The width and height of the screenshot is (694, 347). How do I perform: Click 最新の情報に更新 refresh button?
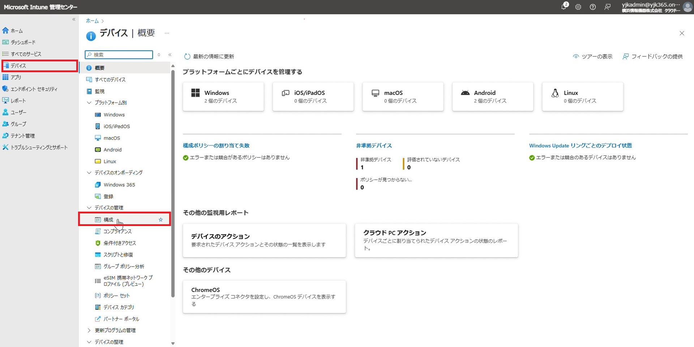[209, 56]
